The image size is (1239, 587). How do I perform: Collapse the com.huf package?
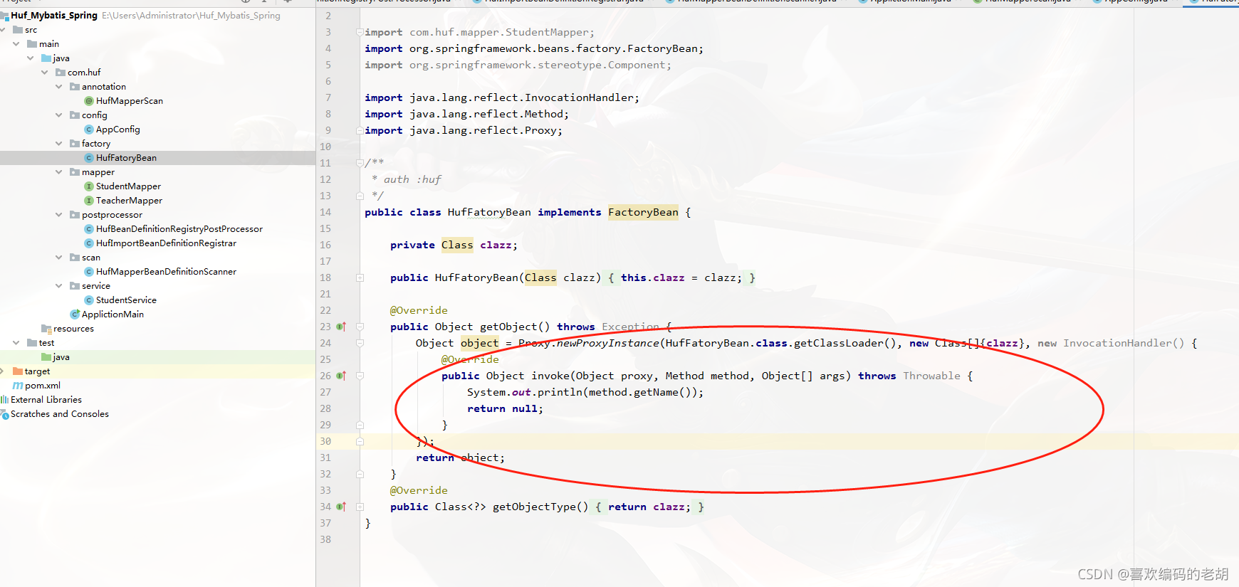45,73
